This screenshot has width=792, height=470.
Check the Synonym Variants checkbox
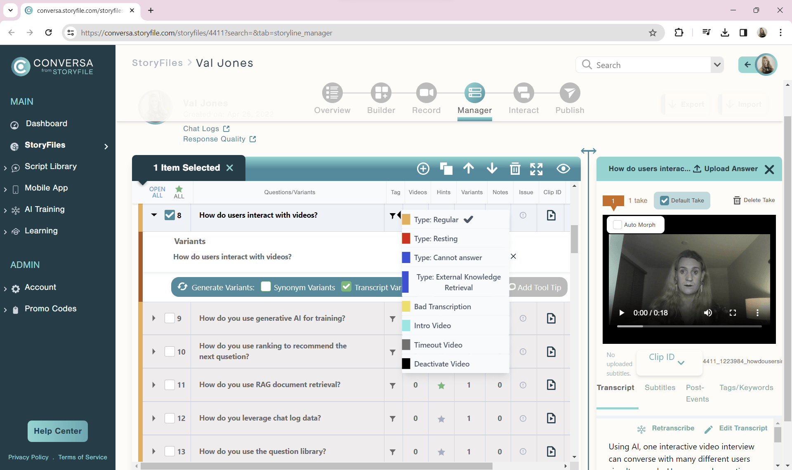tap(266, 287)
